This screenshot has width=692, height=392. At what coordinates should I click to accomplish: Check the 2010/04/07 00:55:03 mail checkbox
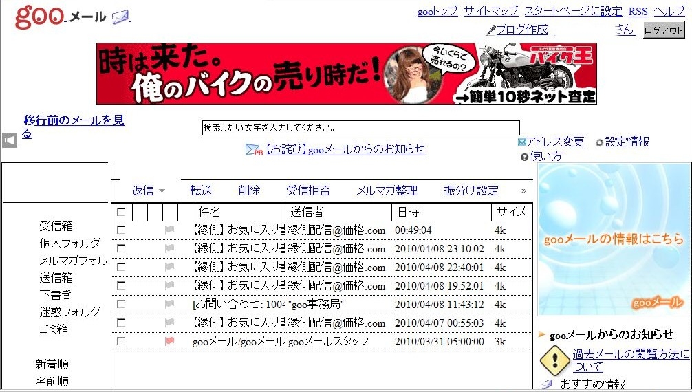pos(121,323)
